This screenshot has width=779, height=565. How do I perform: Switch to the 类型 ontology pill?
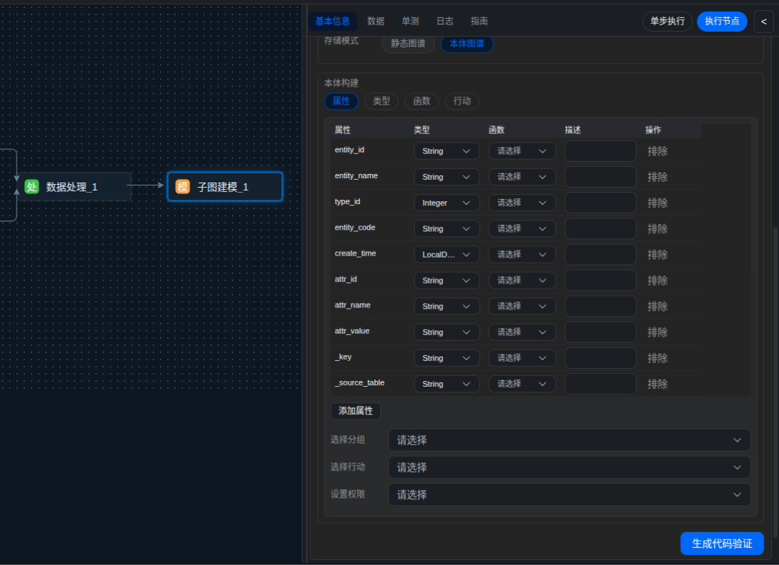[381, 101]
